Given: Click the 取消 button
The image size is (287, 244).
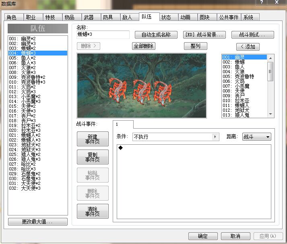Looking at the screenshot, I should point(235,236).
